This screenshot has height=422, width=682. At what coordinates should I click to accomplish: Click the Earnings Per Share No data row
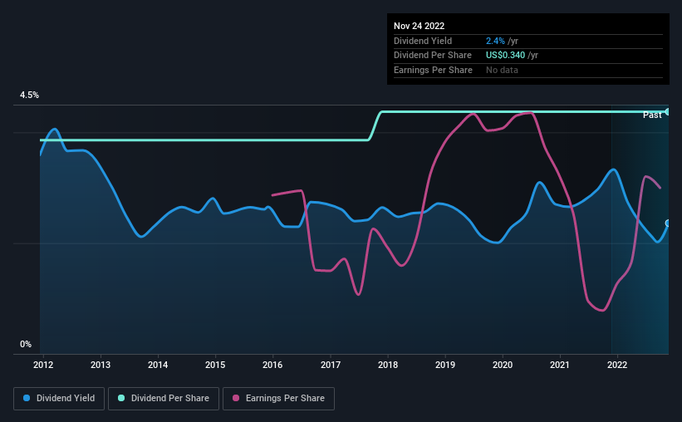click(x=528, y=70)
